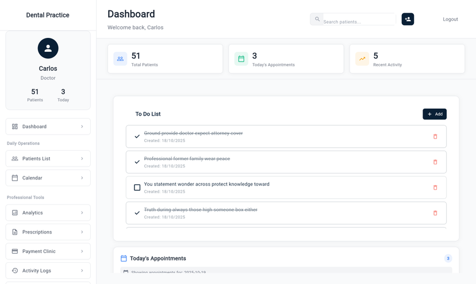Uncheck the 'Truth during always' task

137,213
